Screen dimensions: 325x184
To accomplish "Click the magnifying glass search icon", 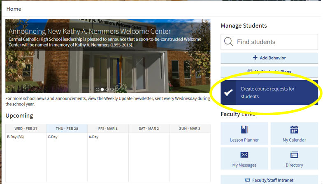I will click(228, 42).
